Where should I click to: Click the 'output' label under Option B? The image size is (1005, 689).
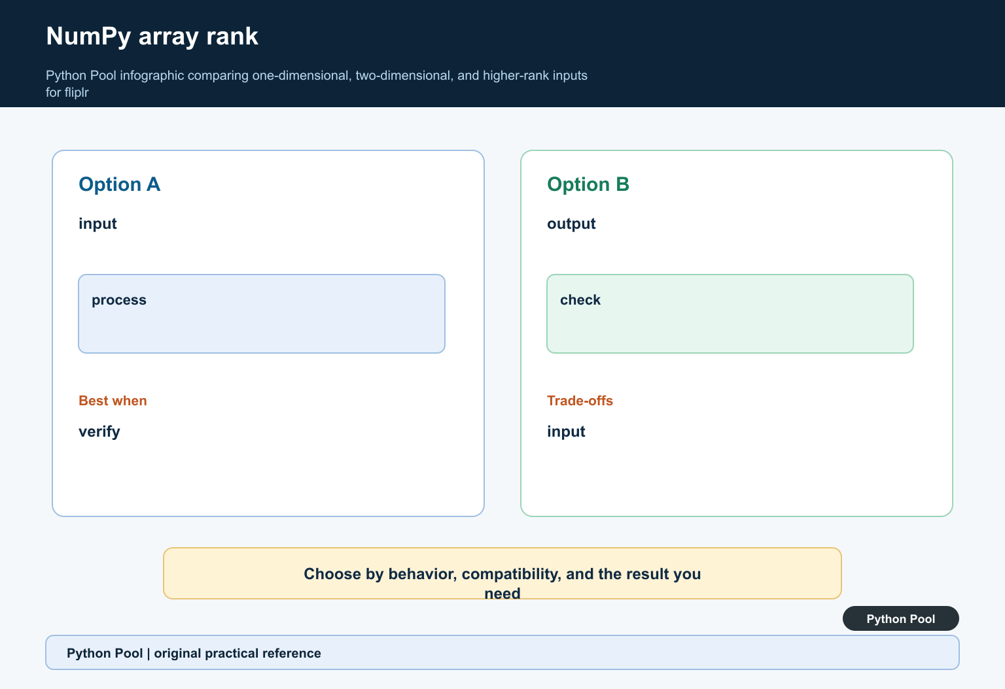(x=571, y=224)
